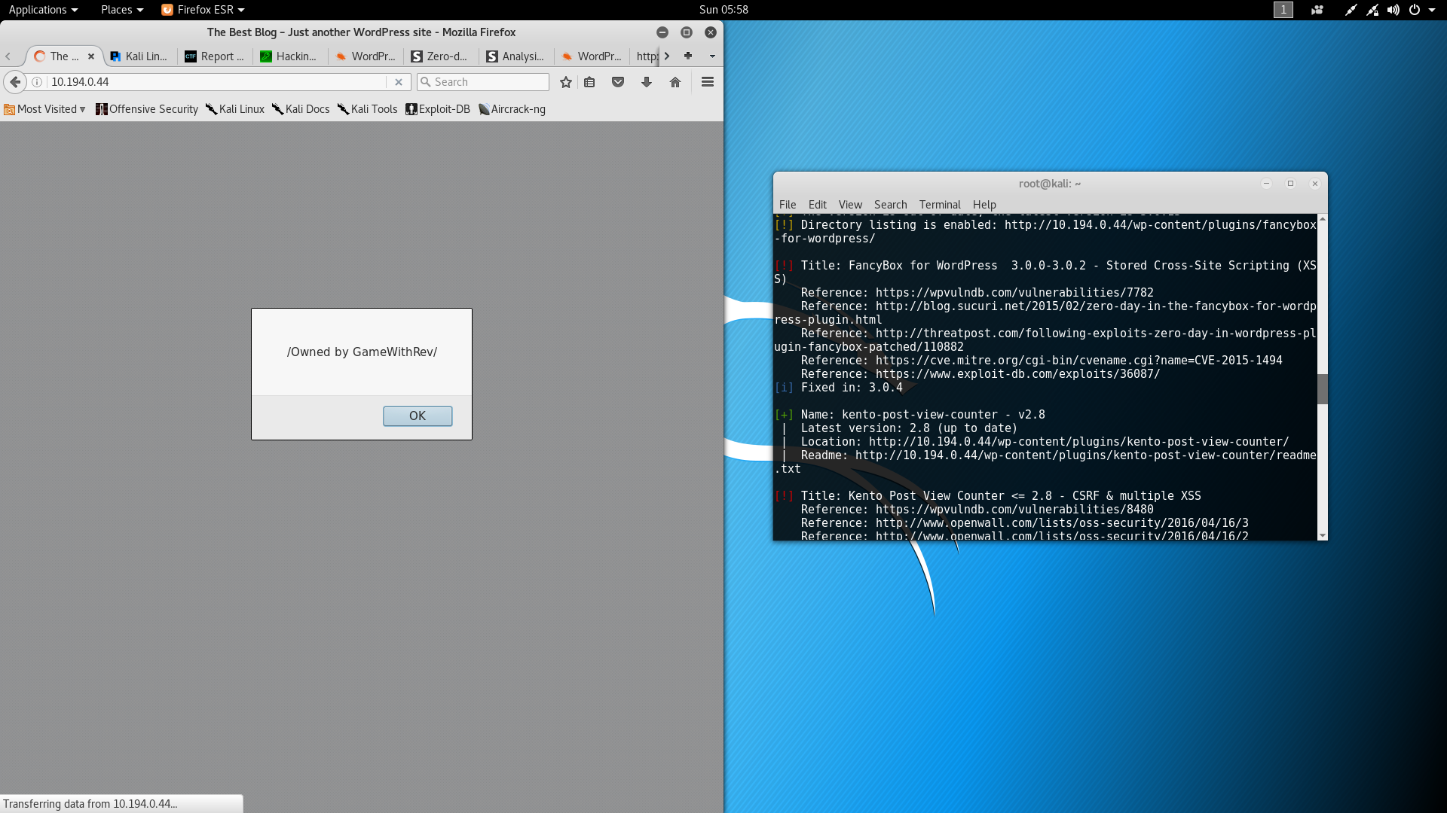1447x813 pixels.
Task: Open Kali Docs bookmark
Action: (x=301, y=109)
